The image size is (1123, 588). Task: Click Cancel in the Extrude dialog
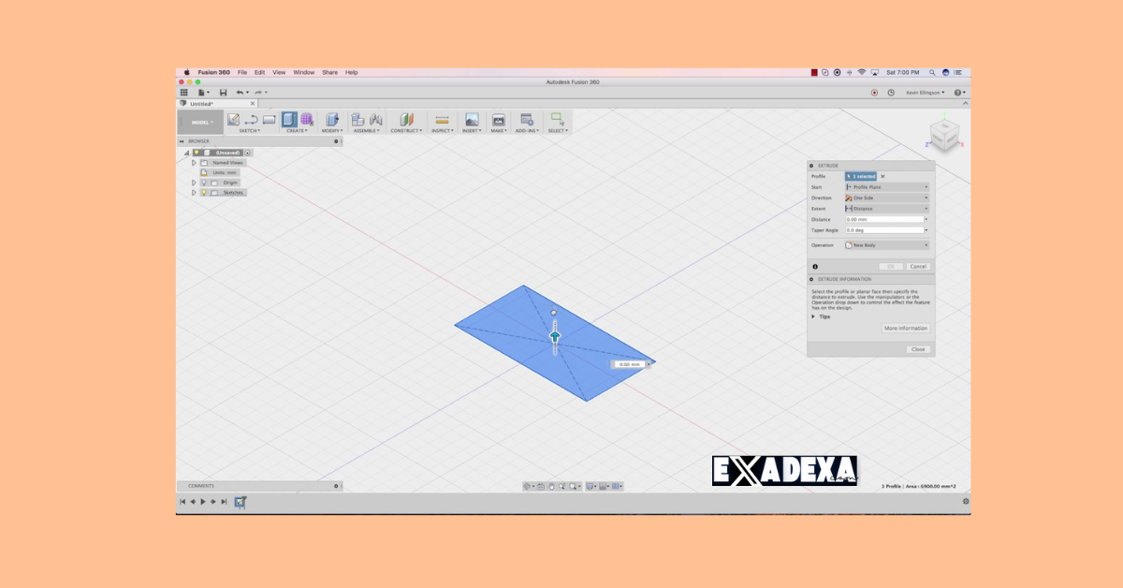[x=917, y=266]
